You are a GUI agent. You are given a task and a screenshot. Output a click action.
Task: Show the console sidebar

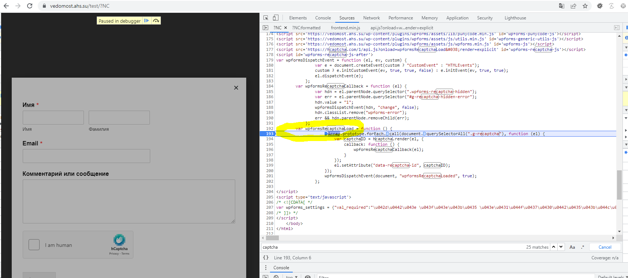[x=265, y=277]
